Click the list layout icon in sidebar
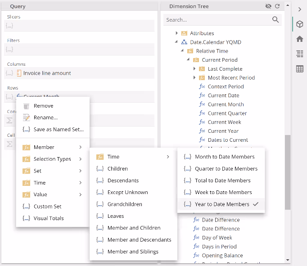Viewport: 307px width, 266px height. [x=299, y=54]
